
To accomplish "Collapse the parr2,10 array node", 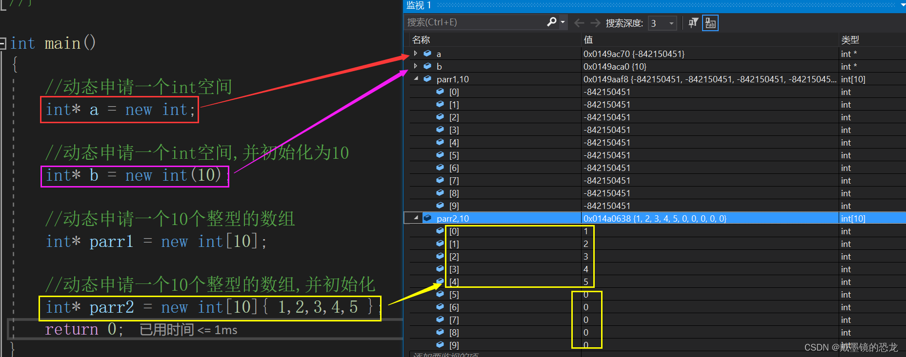I will click(416, 218).
